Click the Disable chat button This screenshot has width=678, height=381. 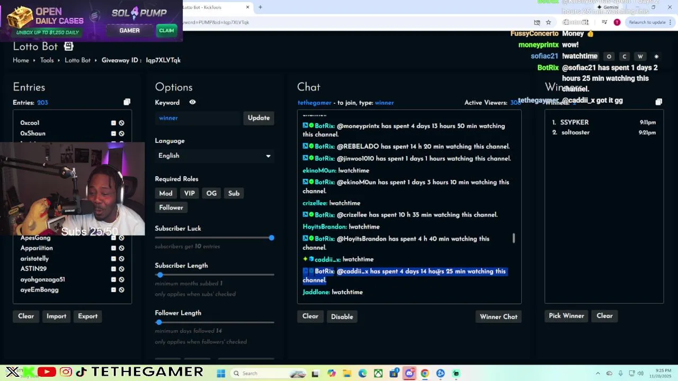coord(342,316)
